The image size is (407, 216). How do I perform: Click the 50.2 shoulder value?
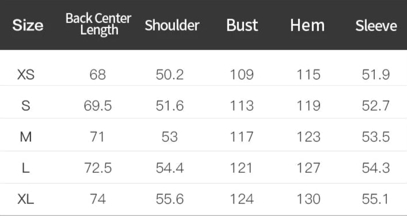pos(170,75)
